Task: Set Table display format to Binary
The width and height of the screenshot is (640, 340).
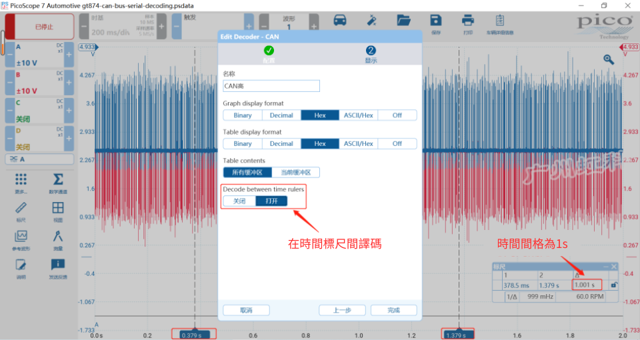Action: [243, 144]
